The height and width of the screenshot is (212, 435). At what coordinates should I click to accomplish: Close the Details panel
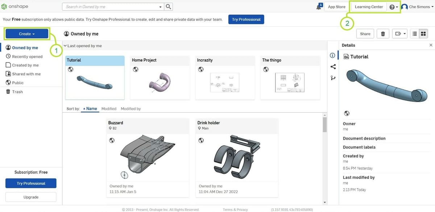click(431, 45)
